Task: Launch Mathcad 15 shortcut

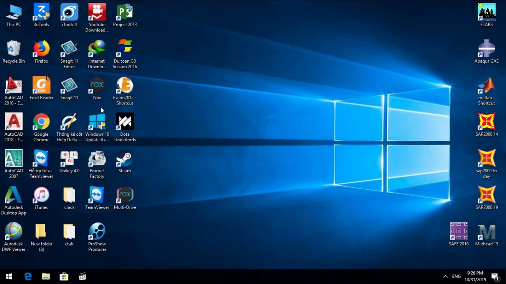Action: tap(487, 235)
